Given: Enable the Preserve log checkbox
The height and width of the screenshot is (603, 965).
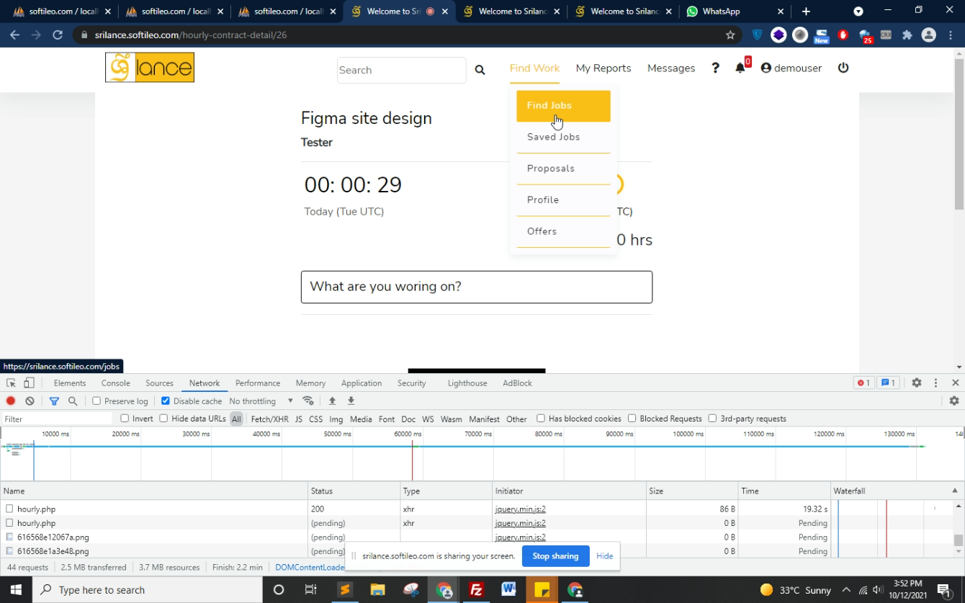Looking at the screenshot, I should tap(96, 401).
